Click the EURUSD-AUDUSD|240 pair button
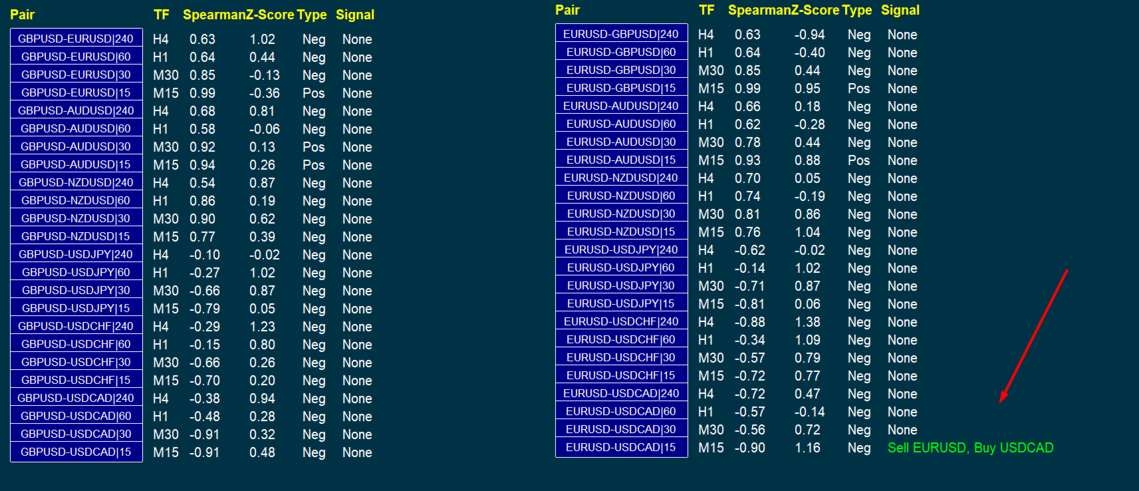Screen dimensions: 1139x491 pyautogui.click(x=621, y=106)
